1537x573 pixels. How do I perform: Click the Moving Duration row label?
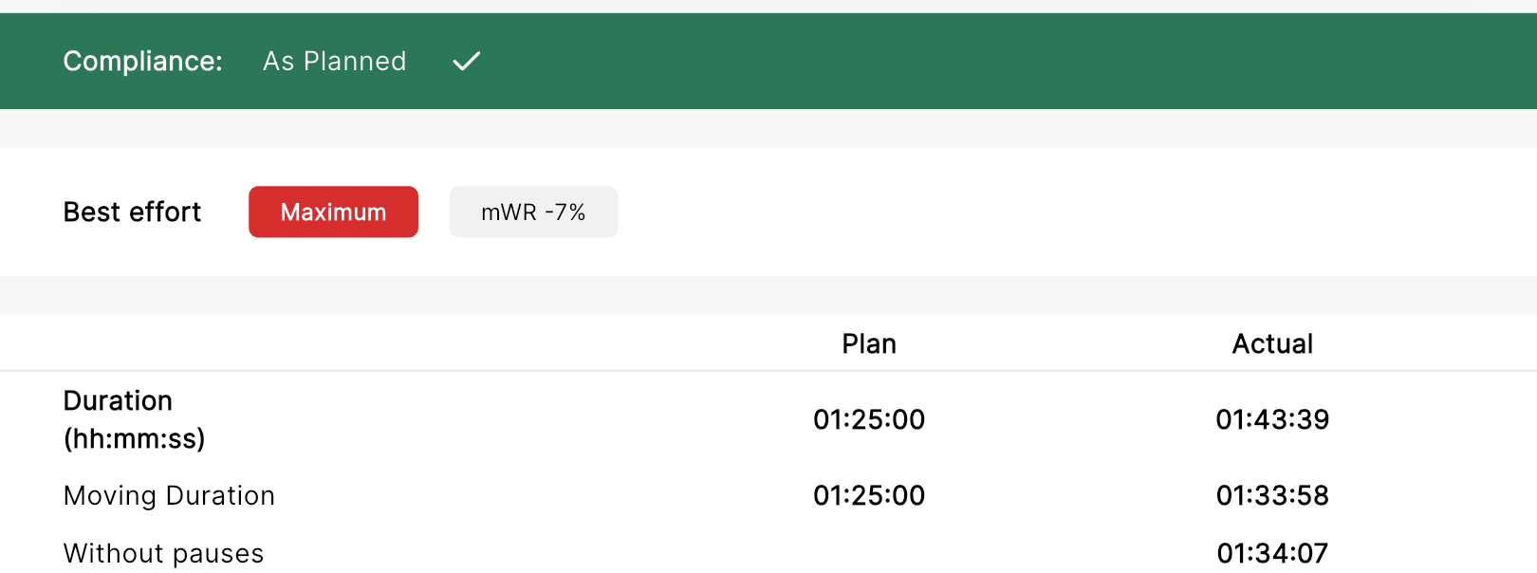click(x=169, y=495)
